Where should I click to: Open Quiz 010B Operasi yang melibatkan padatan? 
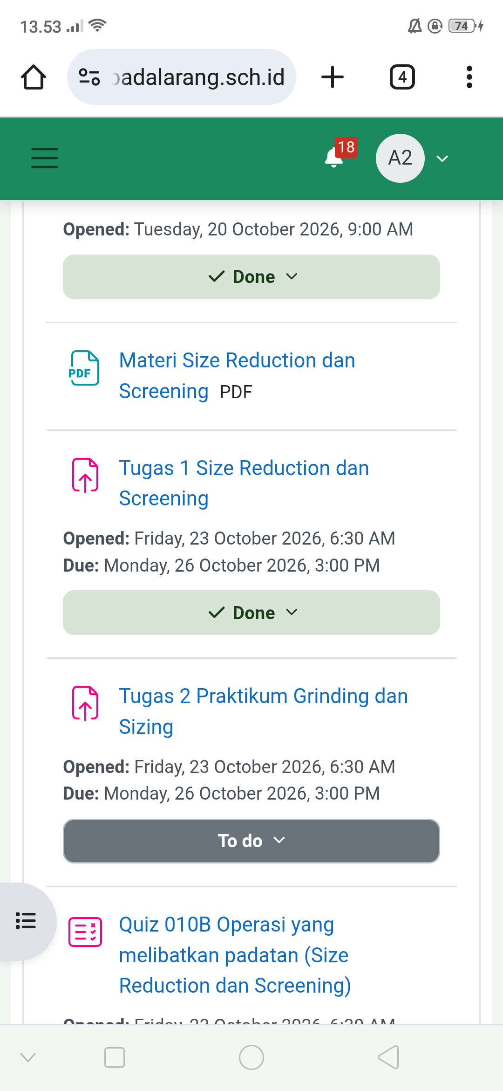[235, 955]
